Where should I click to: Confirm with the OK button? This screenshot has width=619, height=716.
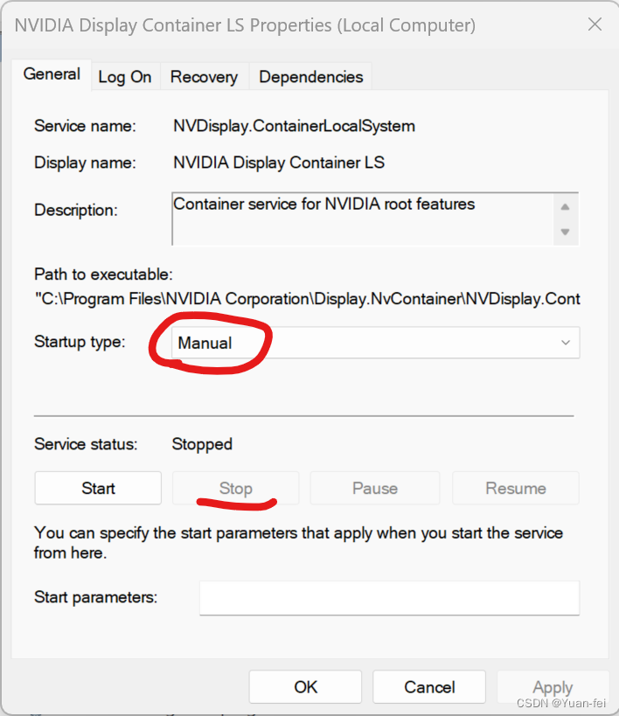pyautogui.click(x=305, y=687)
